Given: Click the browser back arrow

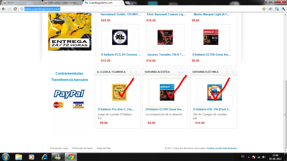Looking at the screenshot, I should [x=3, y=9].
